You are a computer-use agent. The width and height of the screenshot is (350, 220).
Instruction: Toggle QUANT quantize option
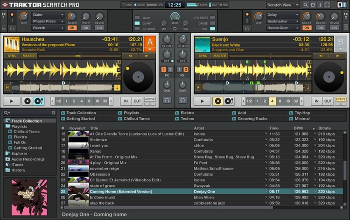tap(137, 23)
